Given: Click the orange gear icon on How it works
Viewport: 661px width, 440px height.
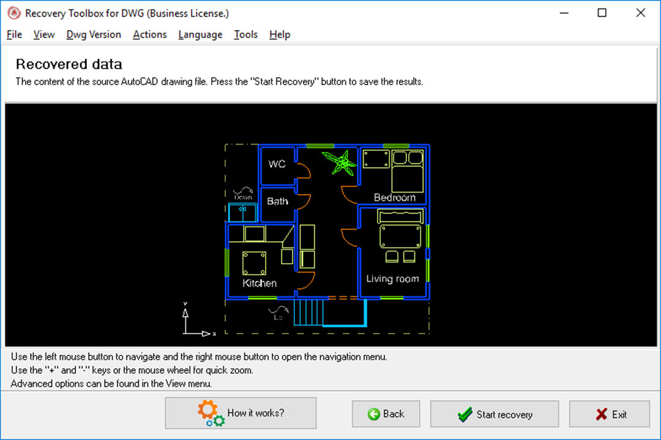Looking at the screenshot, I should coord(207,409).
